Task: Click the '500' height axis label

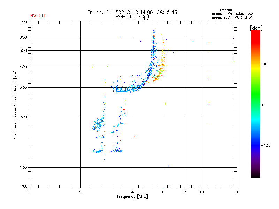Action: coord(23,51)
